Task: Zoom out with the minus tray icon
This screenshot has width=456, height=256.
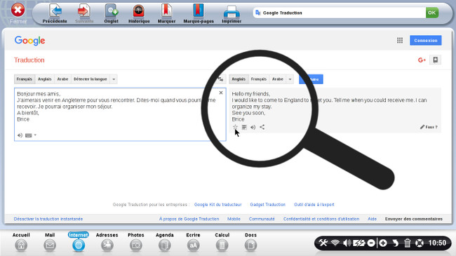Action: point(371,243)
